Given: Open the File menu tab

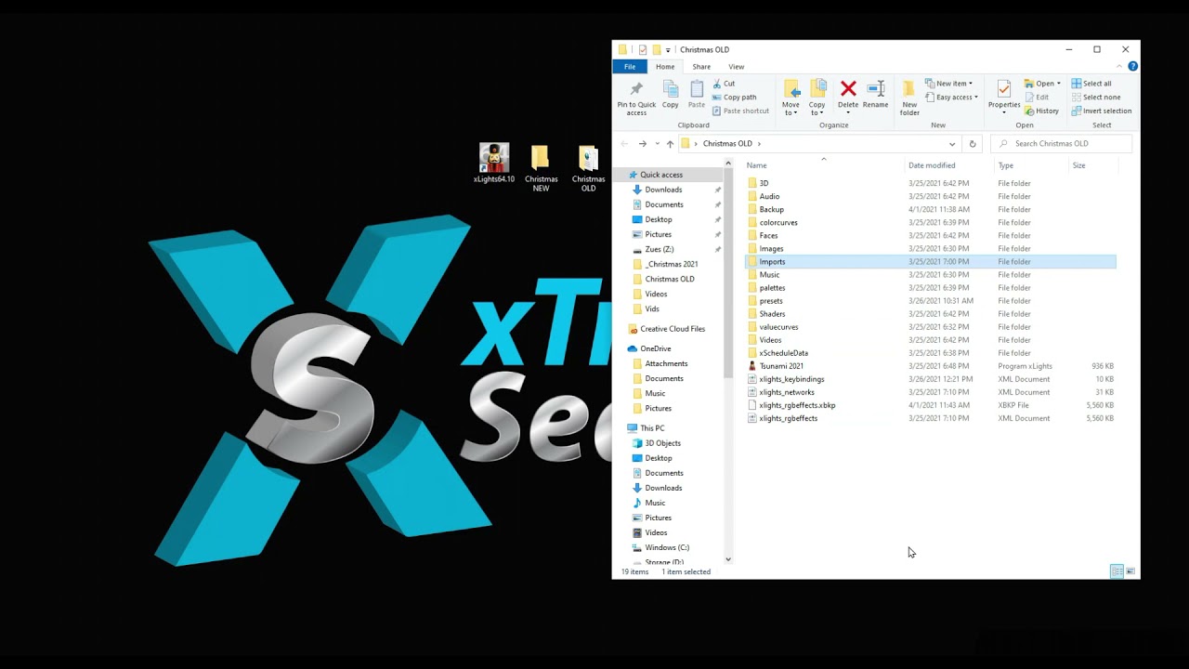Looking at the screenshot, I should [630, 67].
